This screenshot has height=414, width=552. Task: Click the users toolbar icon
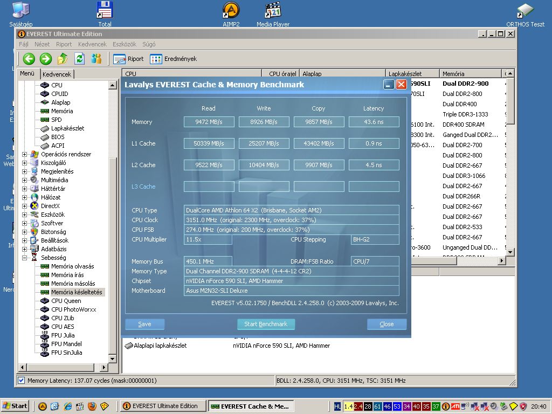tap(96, 59)
